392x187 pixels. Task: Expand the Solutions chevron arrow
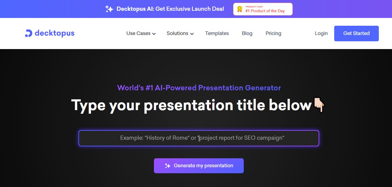tap(192, 34)
